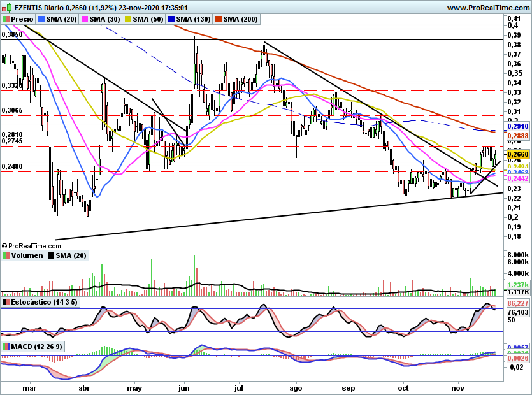This screenshot has width=532, height=395.
Task: Click the nov label on time axis
Action: [458, 388]
